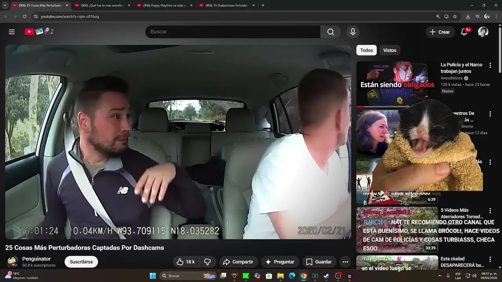Show hidden system tray icons

pos(440,276)
